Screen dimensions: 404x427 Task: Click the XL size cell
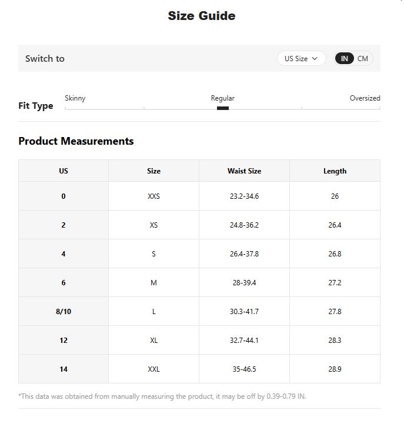(153, 341)
